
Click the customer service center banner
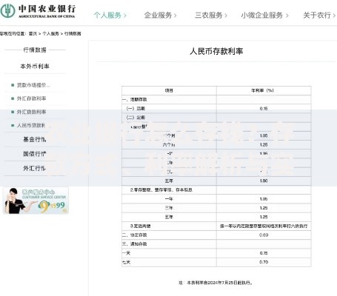[36, 201]
